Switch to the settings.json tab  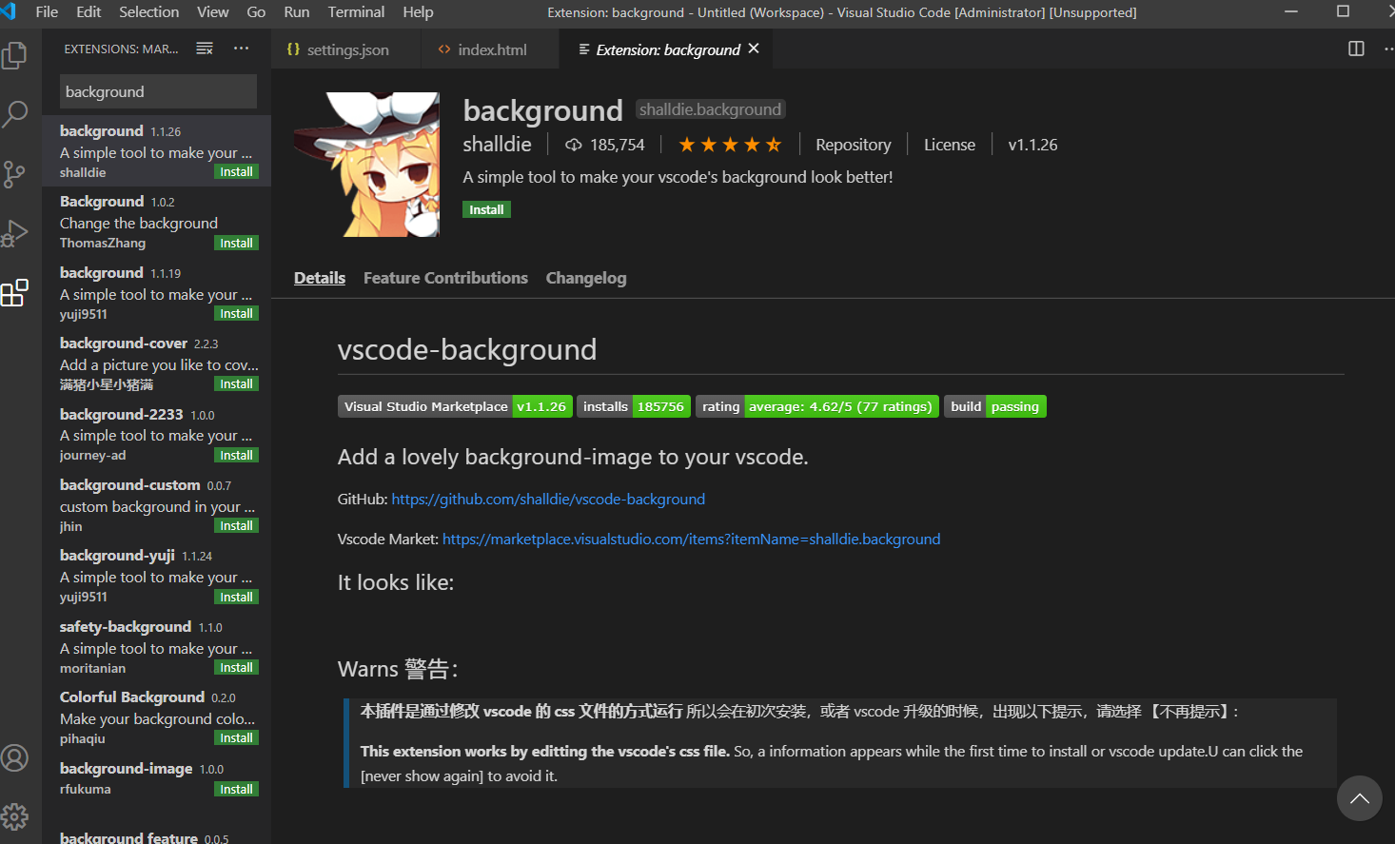(x=346, y=49)
